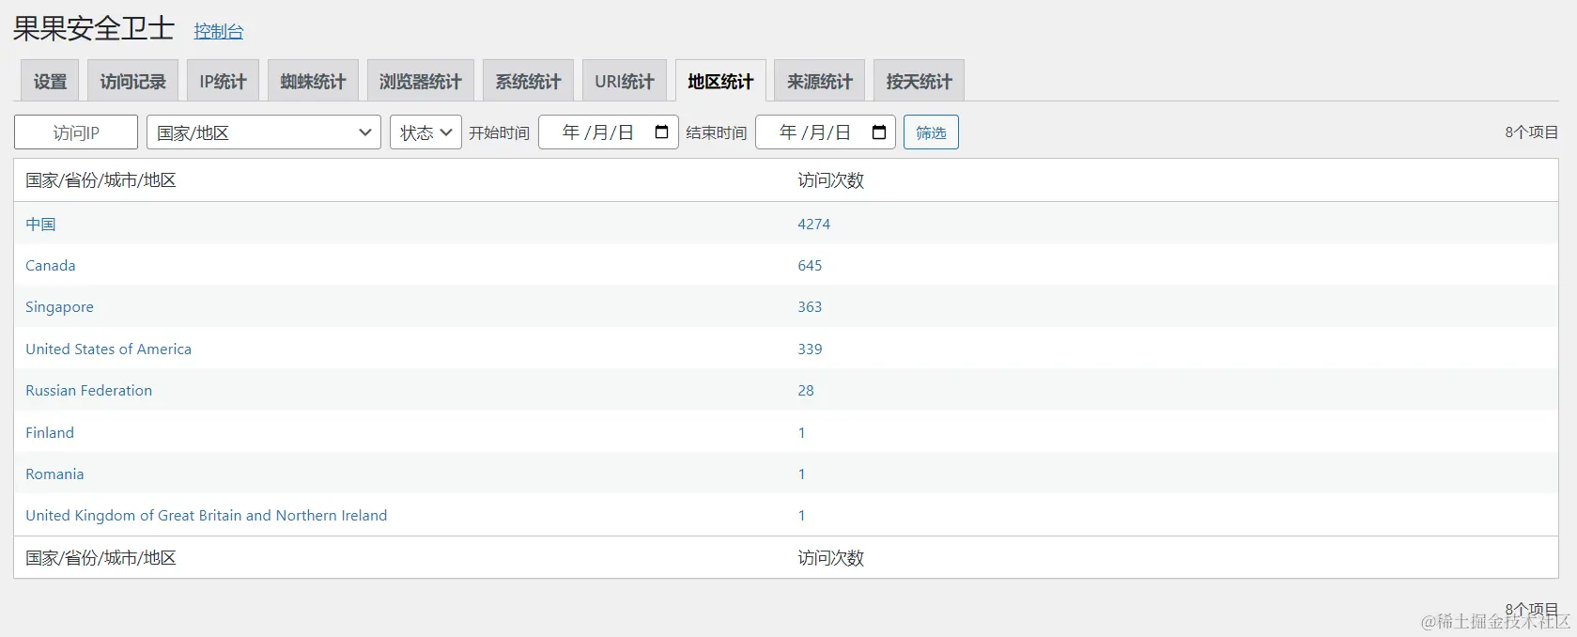Select the 地区统计 tab

click(x=720, y=81)
